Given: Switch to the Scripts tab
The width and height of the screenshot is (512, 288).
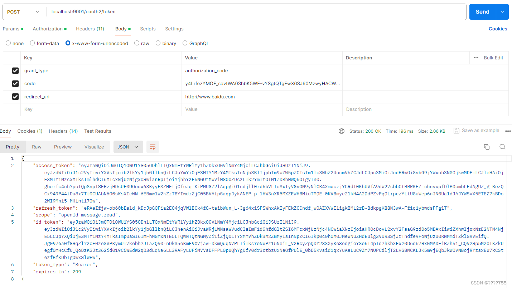Looking at the screenshot, I should click(x=148, y=29).
